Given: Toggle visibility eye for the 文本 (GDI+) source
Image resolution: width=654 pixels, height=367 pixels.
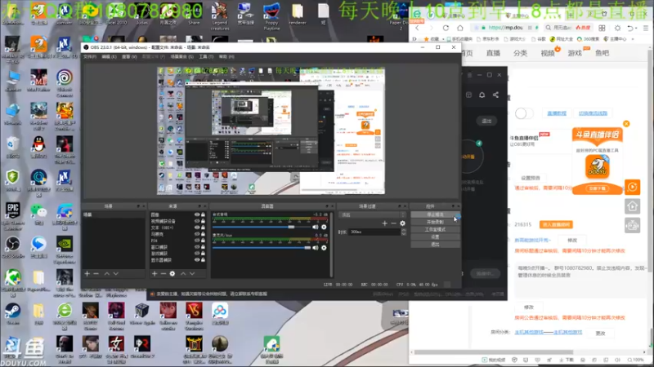Looking at the screenshot, I should tap(197, 228).
